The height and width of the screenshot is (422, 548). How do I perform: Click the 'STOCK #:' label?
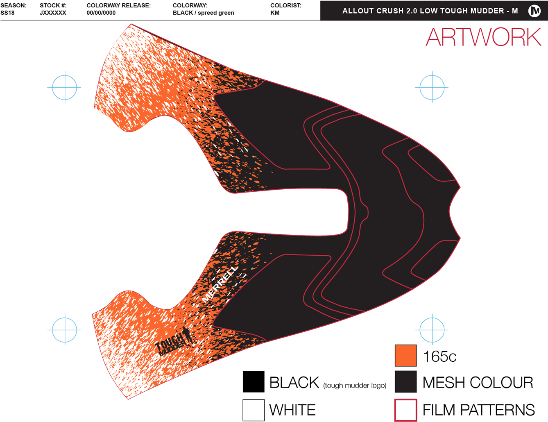click(x=53, y=6)
